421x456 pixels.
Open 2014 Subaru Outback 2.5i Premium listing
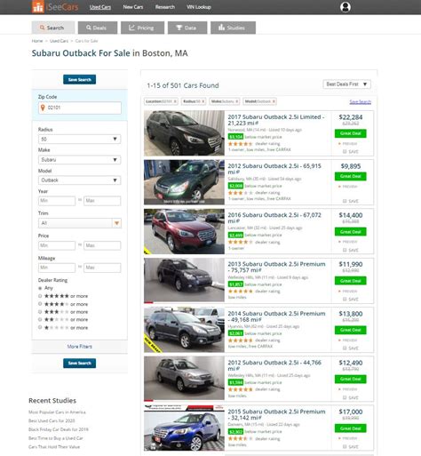tap(276, 316)
